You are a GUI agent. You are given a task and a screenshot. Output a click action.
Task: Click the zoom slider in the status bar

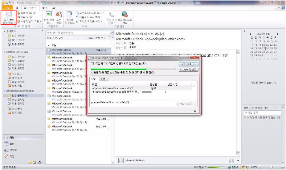272,167
